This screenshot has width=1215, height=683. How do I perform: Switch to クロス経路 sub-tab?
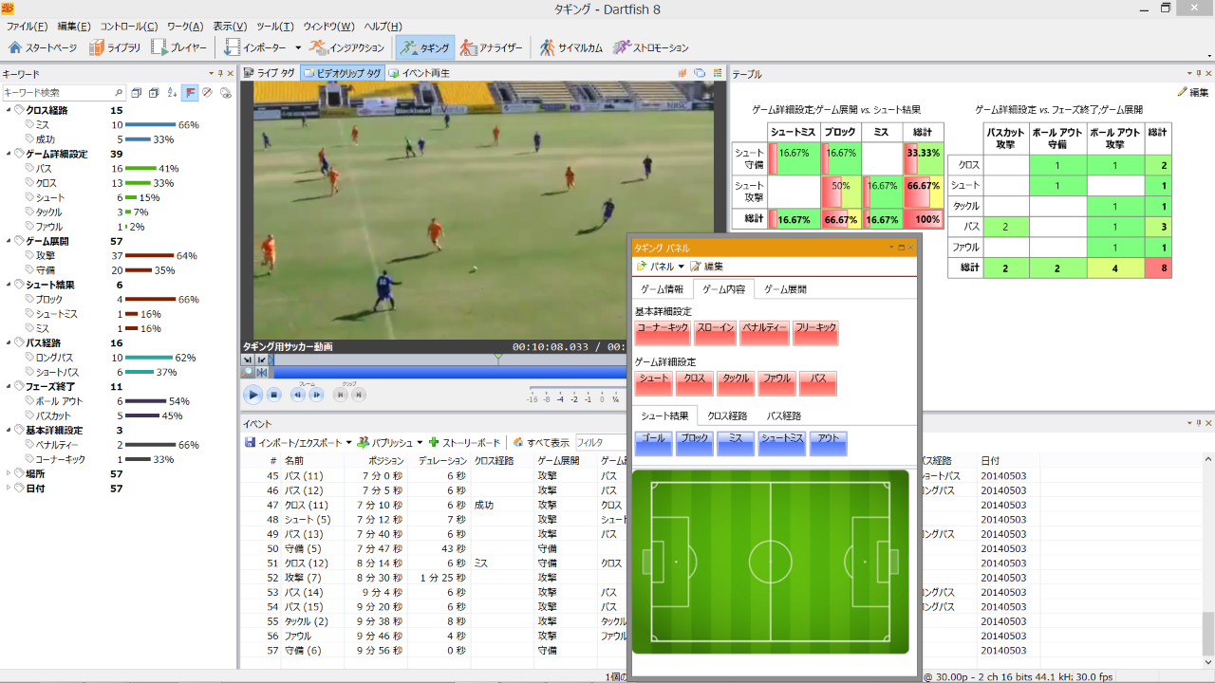pyautogui.click(x=727, y=415)
